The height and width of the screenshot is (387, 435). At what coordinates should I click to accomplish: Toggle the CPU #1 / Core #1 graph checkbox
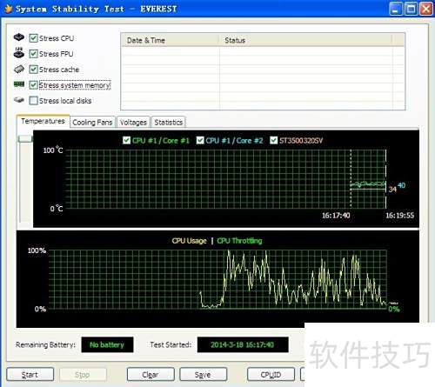(x=126, y=140)
